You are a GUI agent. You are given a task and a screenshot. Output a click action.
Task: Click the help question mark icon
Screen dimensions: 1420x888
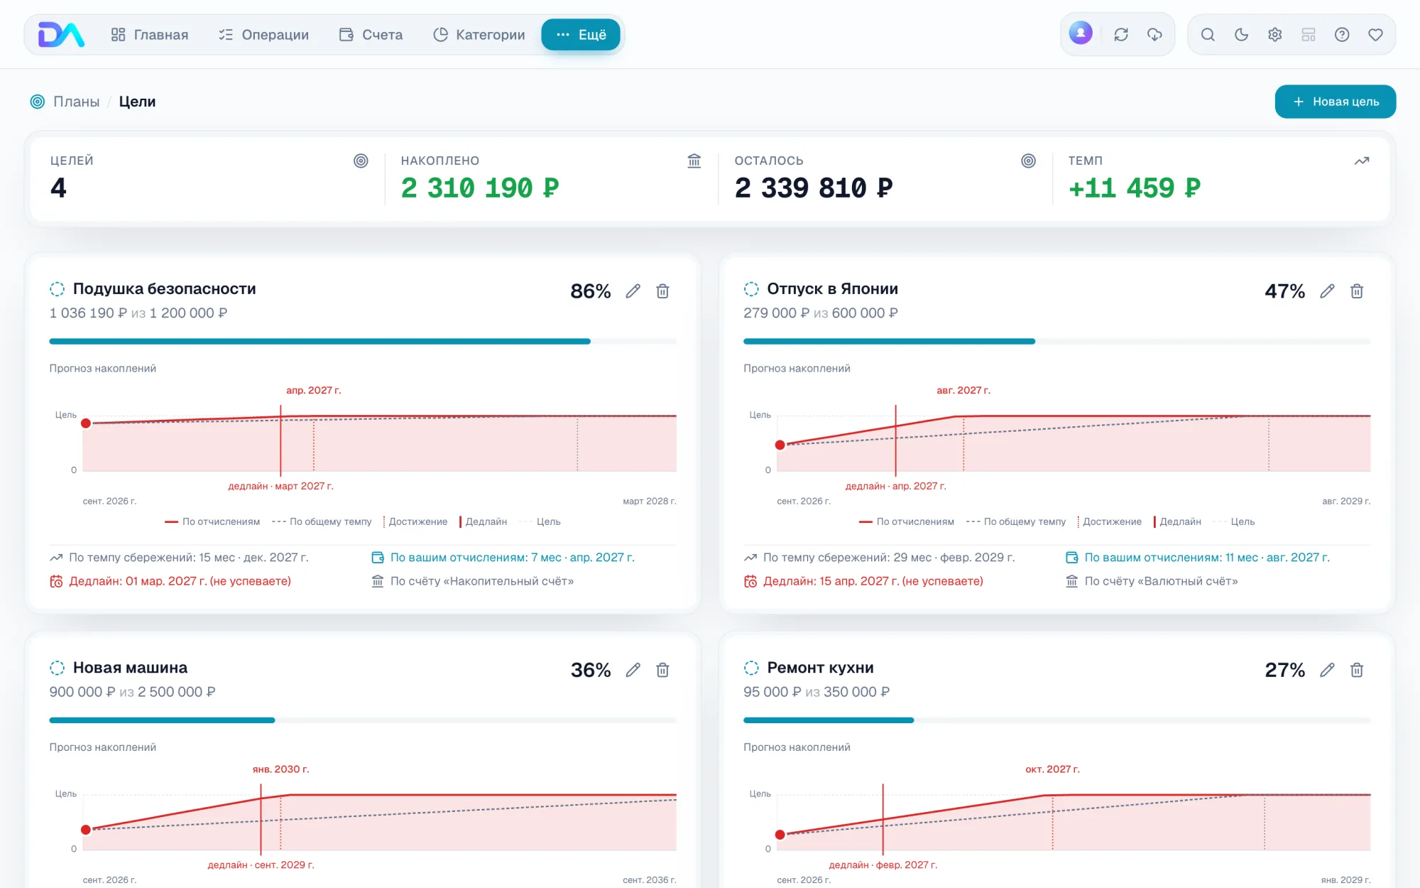coord(1342,35)
